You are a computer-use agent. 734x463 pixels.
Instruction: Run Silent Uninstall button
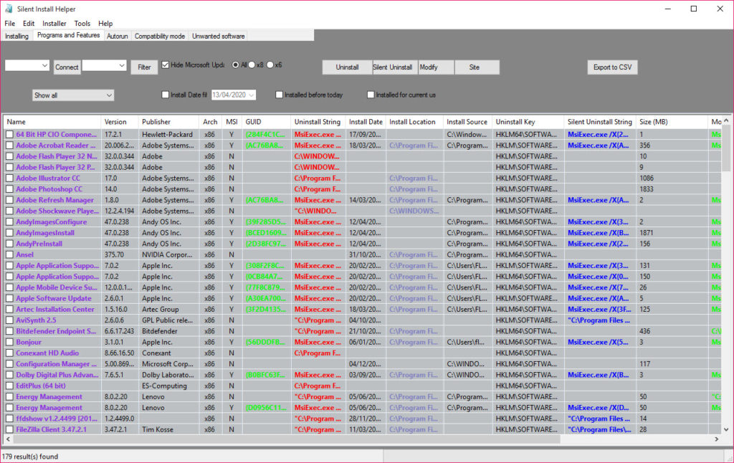coord(395,67)
